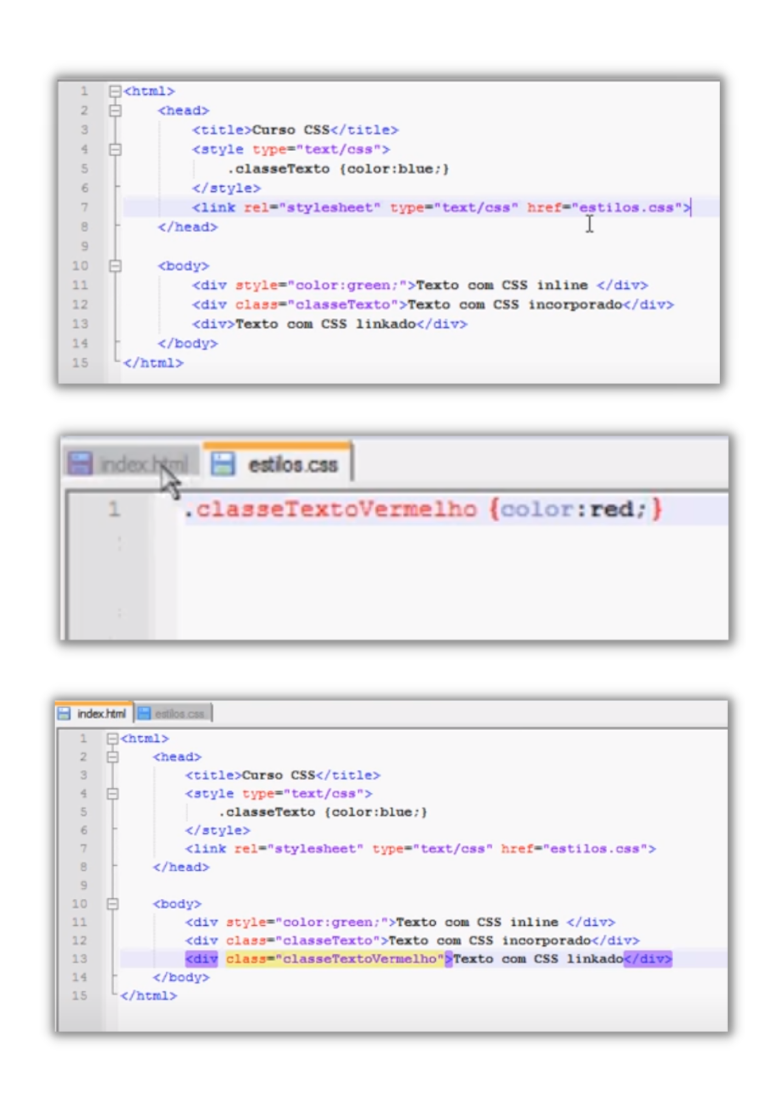This screenshot has height=1098, width=776.
Task: Fold the <style> block in the bottom editor
Action: point(113,794)
